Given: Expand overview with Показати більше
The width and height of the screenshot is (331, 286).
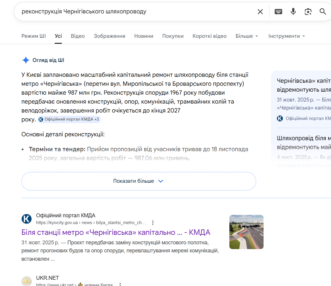Looking at the screenshot, I should tap(138, 181).
